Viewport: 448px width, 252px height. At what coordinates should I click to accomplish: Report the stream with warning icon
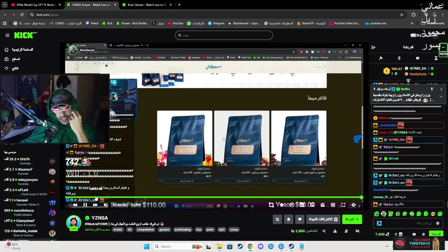point(335,231)
